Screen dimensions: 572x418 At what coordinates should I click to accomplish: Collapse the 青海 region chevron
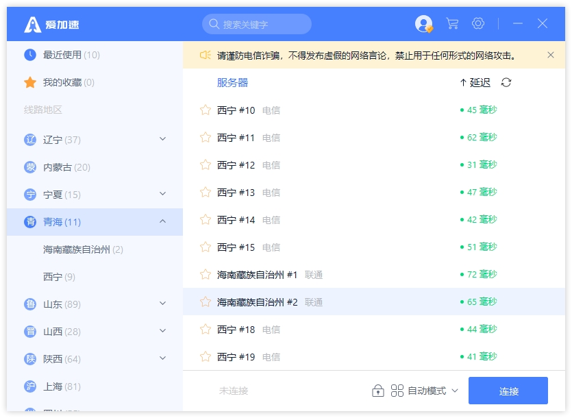163,221
